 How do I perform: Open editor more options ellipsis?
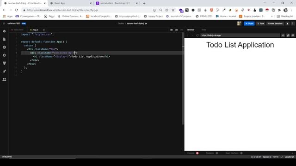pos(181,30)
